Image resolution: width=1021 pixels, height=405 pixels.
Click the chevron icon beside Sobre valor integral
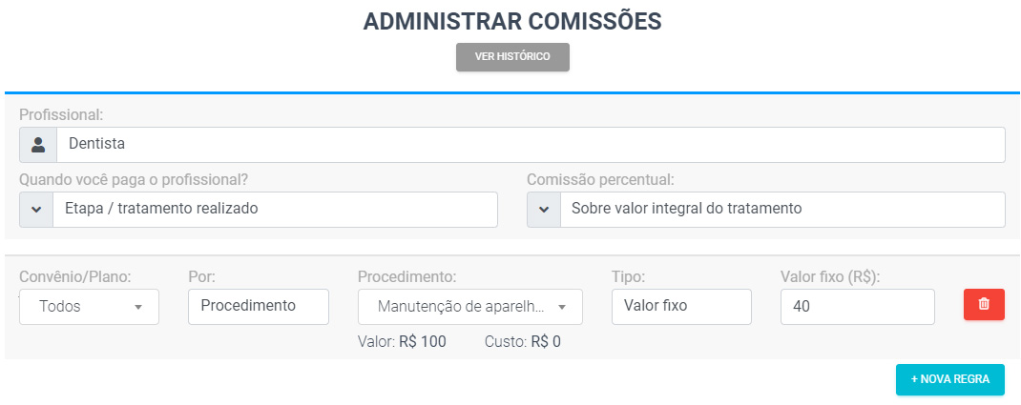[x=544, y=210]
